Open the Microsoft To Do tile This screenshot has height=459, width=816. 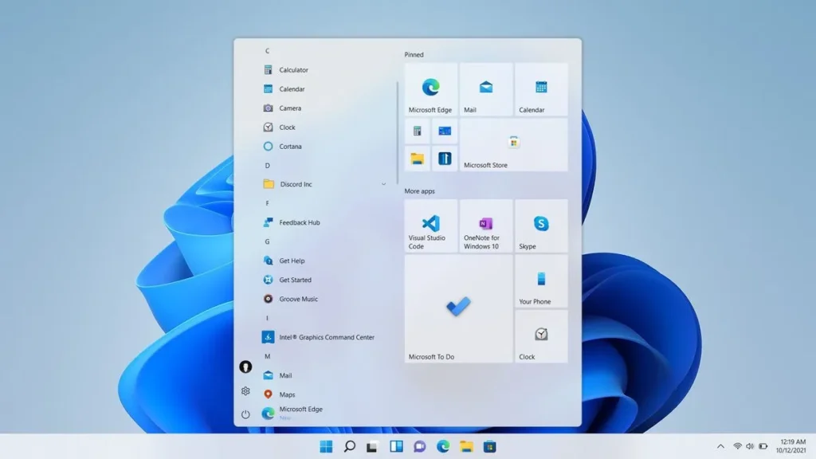pyautogui.click(x=458, y=308)
